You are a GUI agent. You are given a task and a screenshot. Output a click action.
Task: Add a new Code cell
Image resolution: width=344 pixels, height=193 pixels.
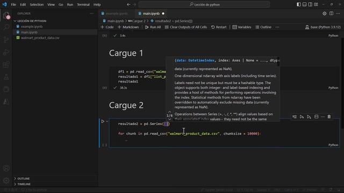point(107,27)
